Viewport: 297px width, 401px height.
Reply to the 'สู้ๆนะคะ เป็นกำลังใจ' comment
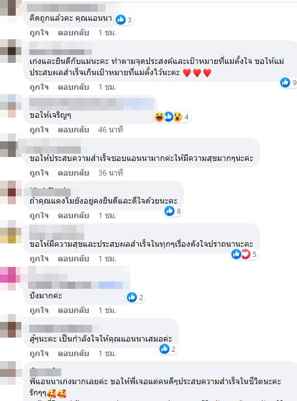(x=74, y=353)
